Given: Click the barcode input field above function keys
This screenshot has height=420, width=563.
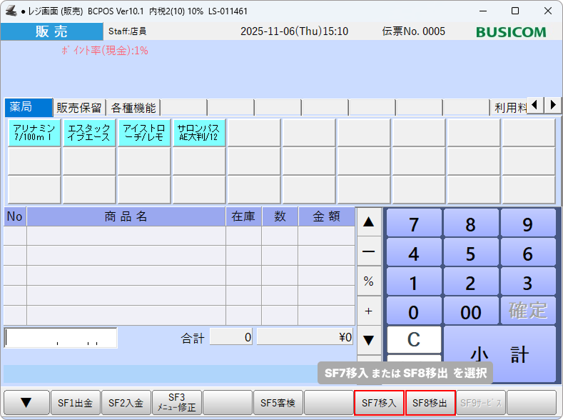Looking at the screenshot, I should (x=61, y=337).
